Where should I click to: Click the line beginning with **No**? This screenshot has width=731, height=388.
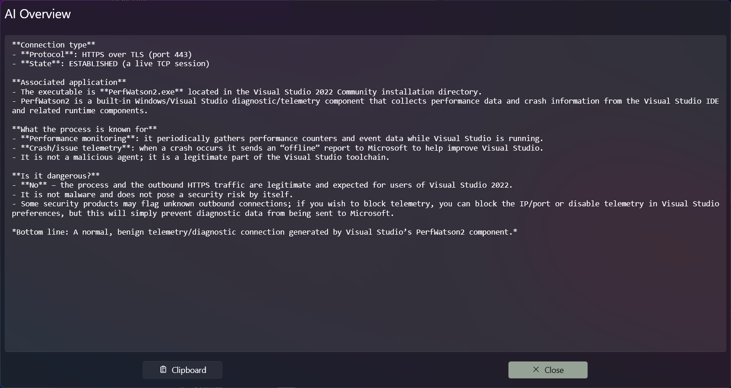[x=262, y=185]
